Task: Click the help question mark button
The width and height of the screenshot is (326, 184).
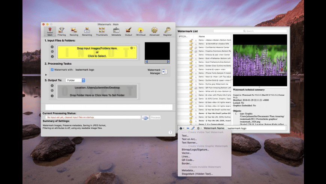Action: pos(170,132)
